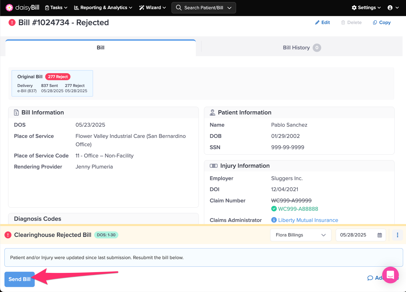This screenshot has width=406, height=292.
Task: Click the Send Bill button
Action: coord(20,279)
